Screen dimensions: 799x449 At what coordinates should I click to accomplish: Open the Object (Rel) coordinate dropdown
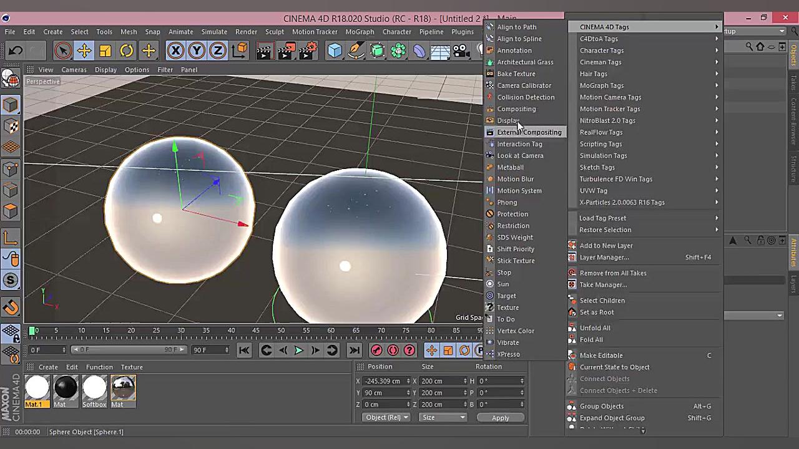click(x=386, y=417)
